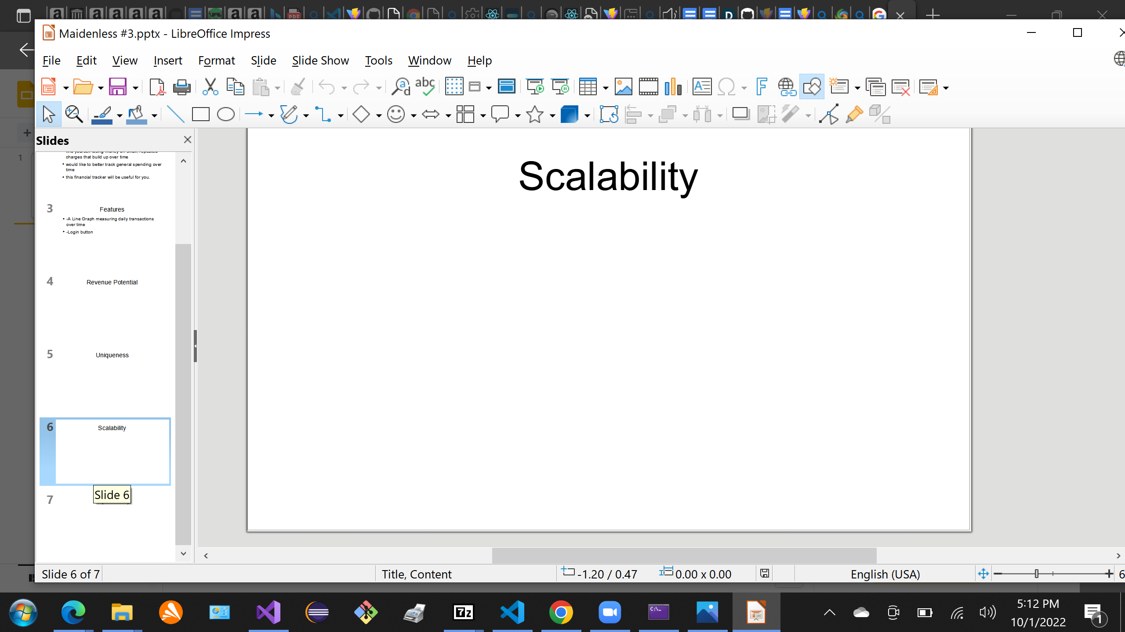Select the Zoom & Pan tool
Viewport: 1125px width, 632px height.
click(73, 115)
